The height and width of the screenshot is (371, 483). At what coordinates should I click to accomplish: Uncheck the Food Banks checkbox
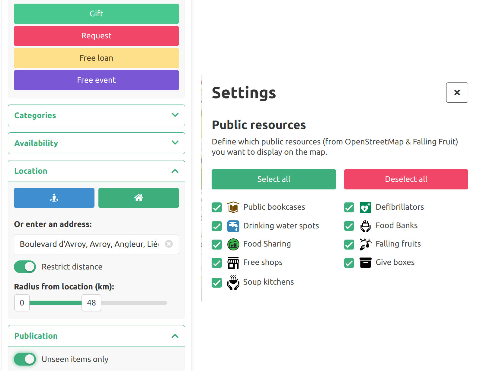click(x=349, y=226)
